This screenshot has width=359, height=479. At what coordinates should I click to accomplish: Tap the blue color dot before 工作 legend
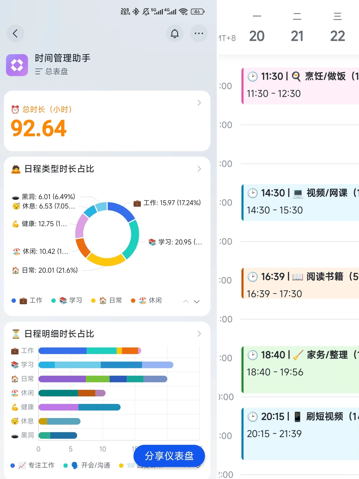click(x=13, y=300)
